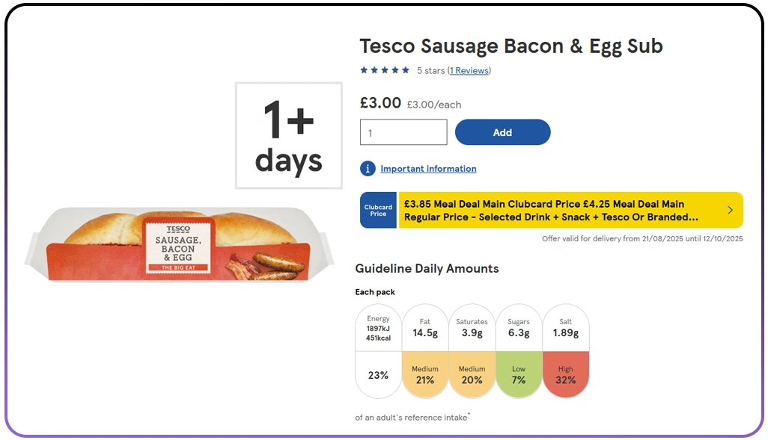
Task: Expand the meal deal banner chevron
Action: click(730, 210)
